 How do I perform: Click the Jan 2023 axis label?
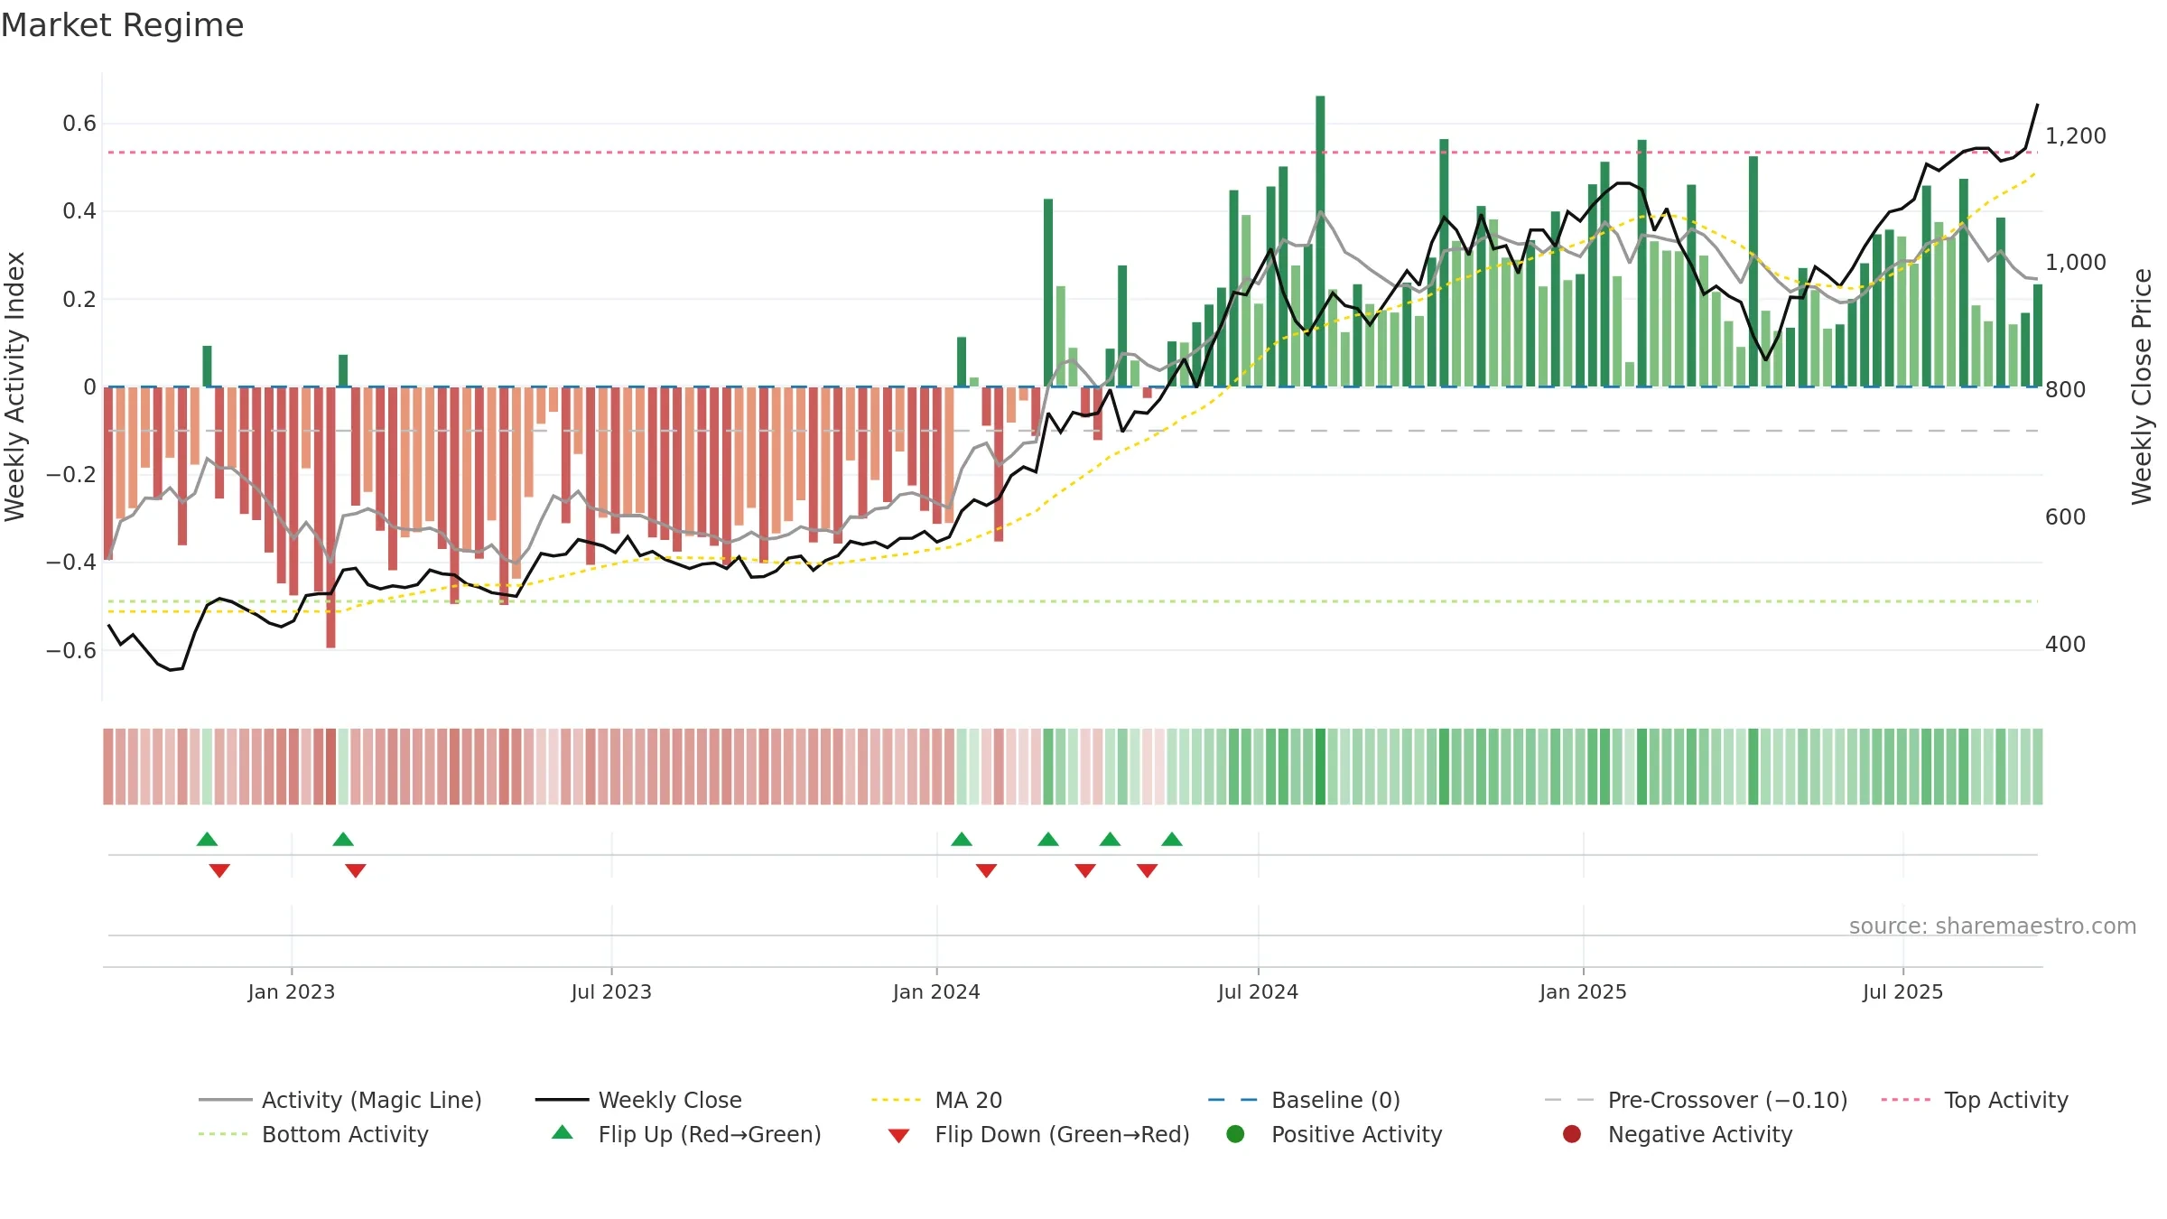[x=292, y=991]
